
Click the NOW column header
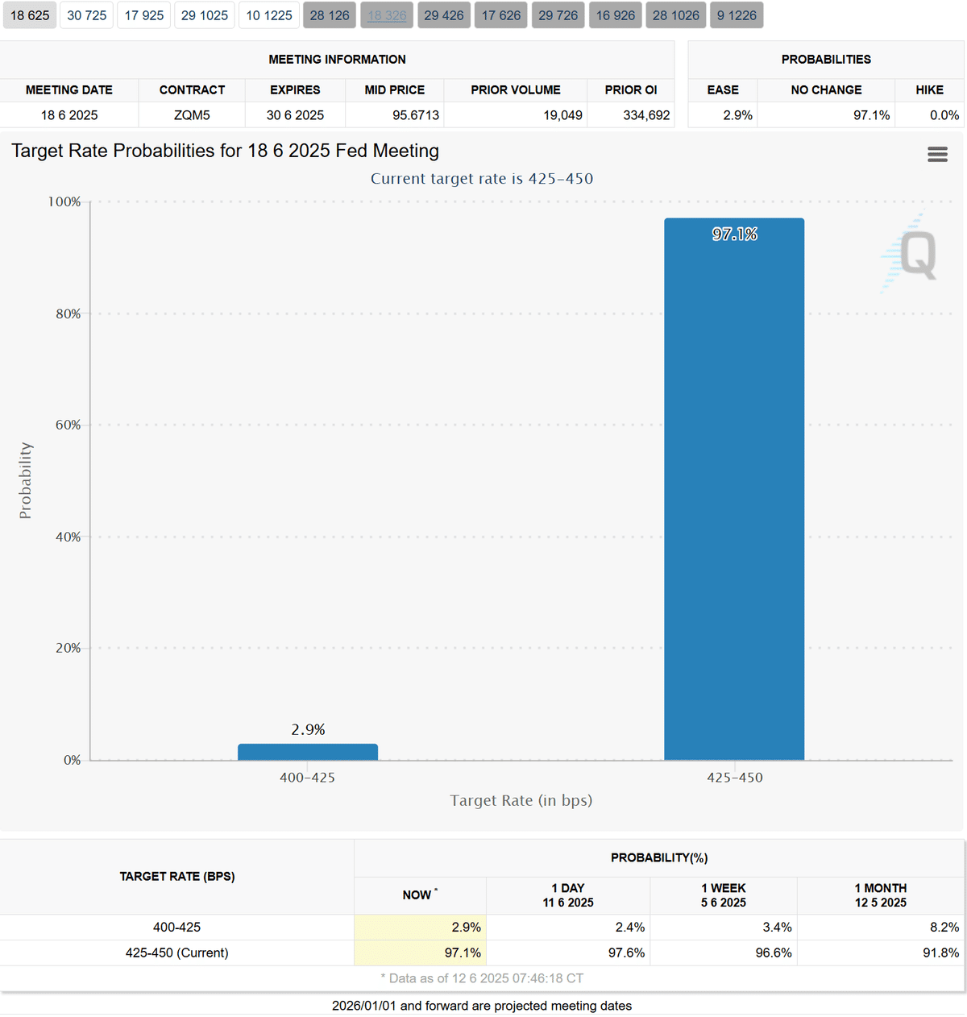pyautogui.click(x=419, y=895)
